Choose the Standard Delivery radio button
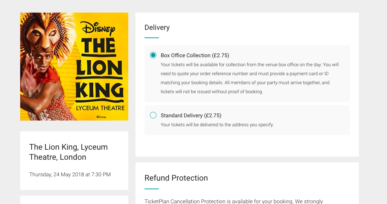387x204 pixels. tap(153, 115)
